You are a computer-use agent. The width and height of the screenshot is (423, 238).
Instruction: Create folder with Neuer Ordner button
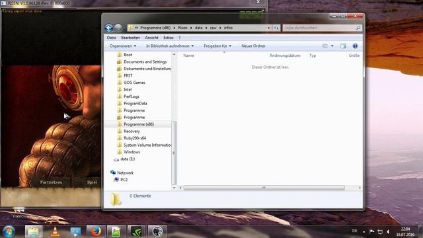tap(253, 46)
